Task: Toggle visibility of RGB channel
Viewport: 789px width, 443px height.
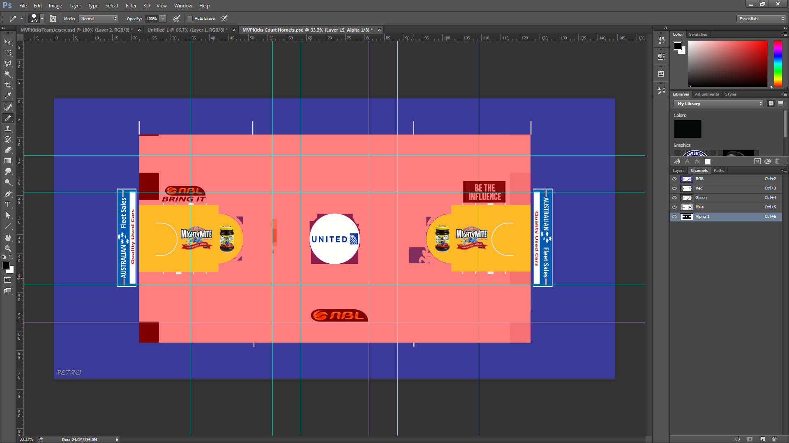Action: tap(674, 179)
